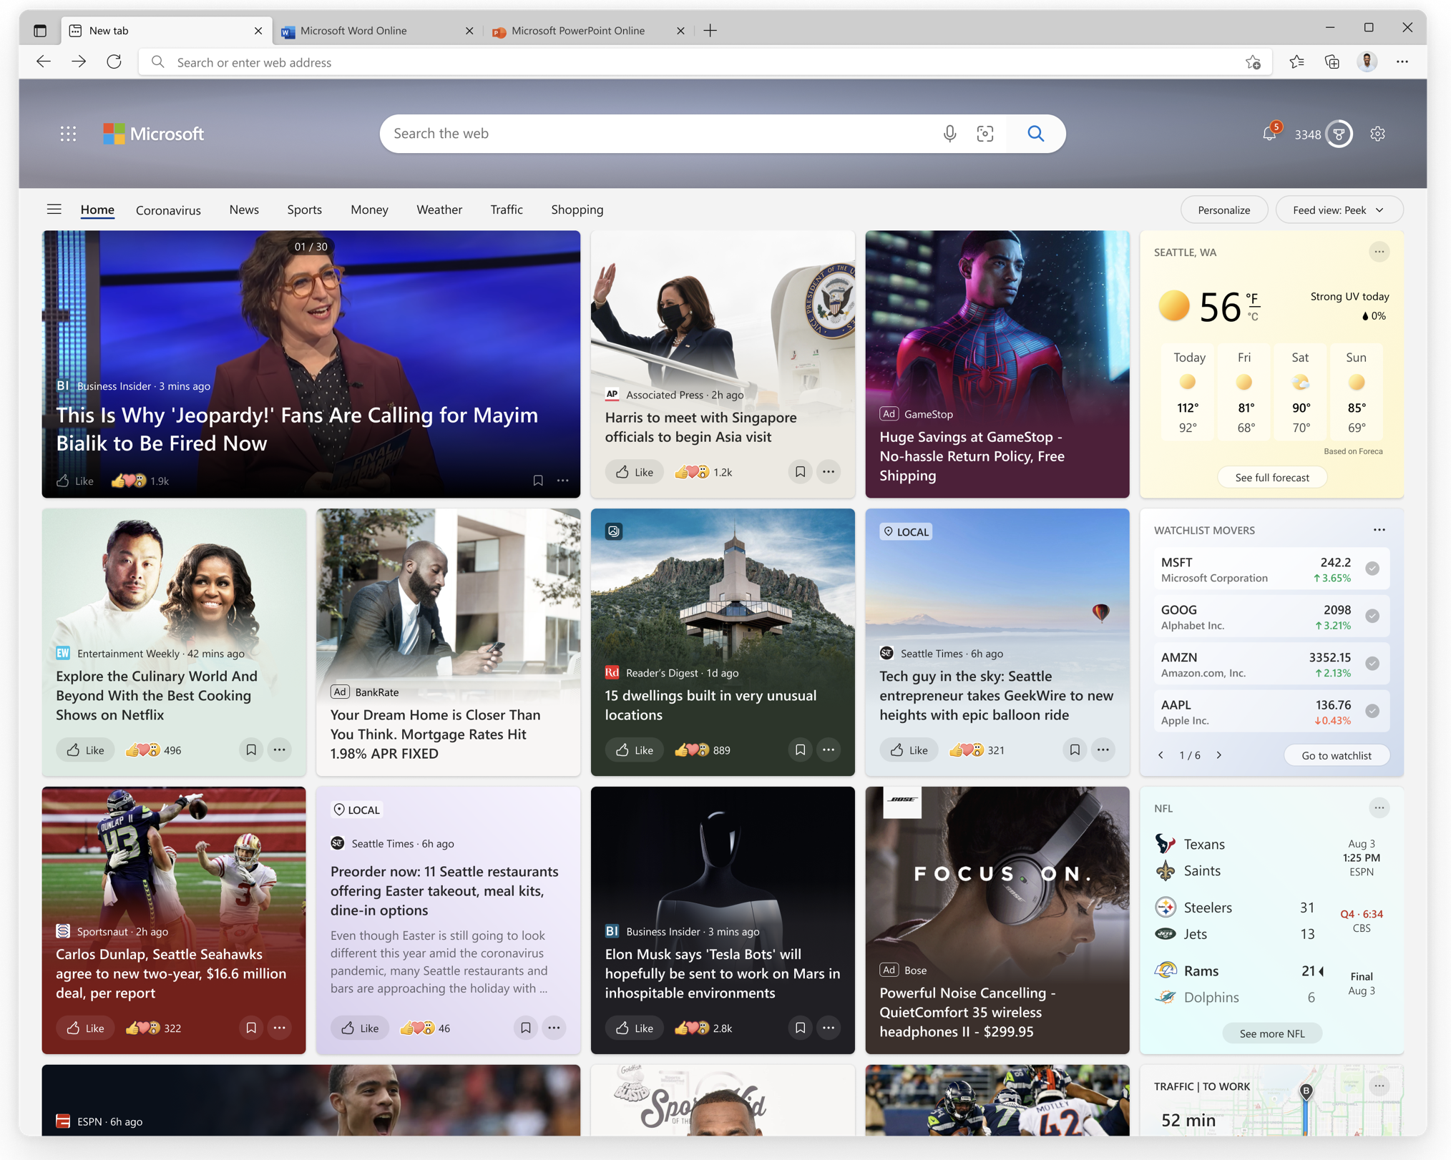
Task: Click the notifications bell icon
Action: 1269,134
